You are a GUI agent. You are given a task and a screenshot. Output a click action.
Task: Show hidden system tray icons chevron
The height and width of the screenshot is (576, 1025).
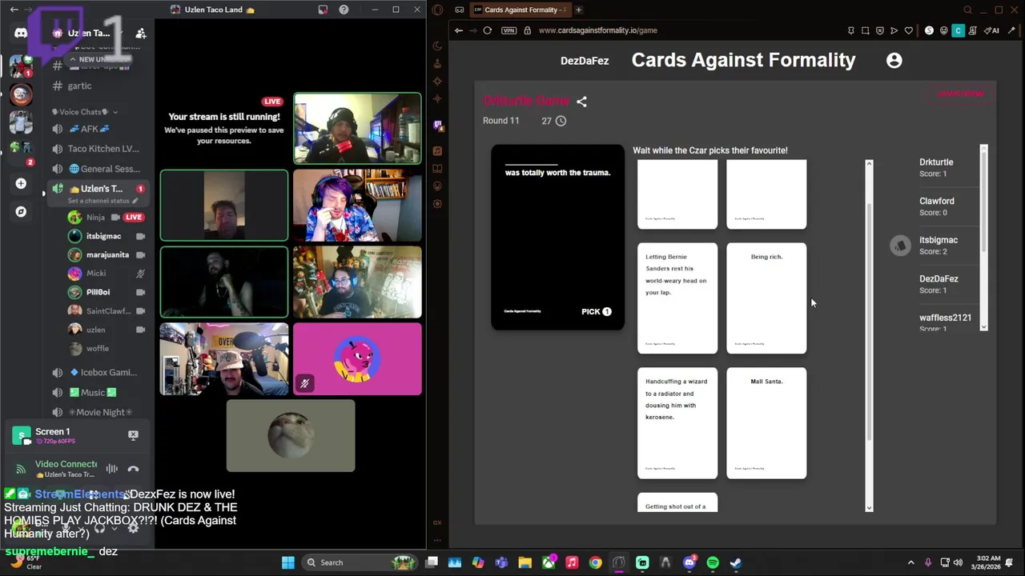(910, 562)
